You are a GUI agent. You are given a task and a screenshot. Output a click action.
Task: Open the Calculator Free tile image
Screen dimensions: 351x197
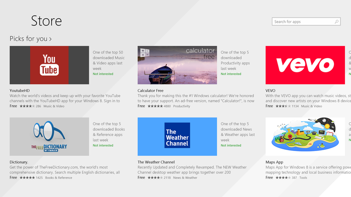(x=177, y=65)
